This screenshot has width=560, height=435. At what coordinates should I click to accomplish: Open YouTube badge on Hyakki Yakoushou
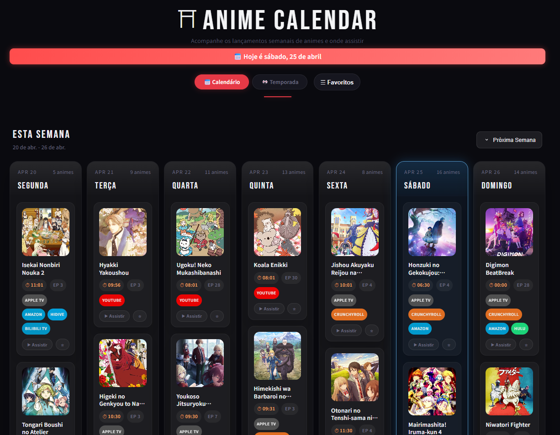112,300
